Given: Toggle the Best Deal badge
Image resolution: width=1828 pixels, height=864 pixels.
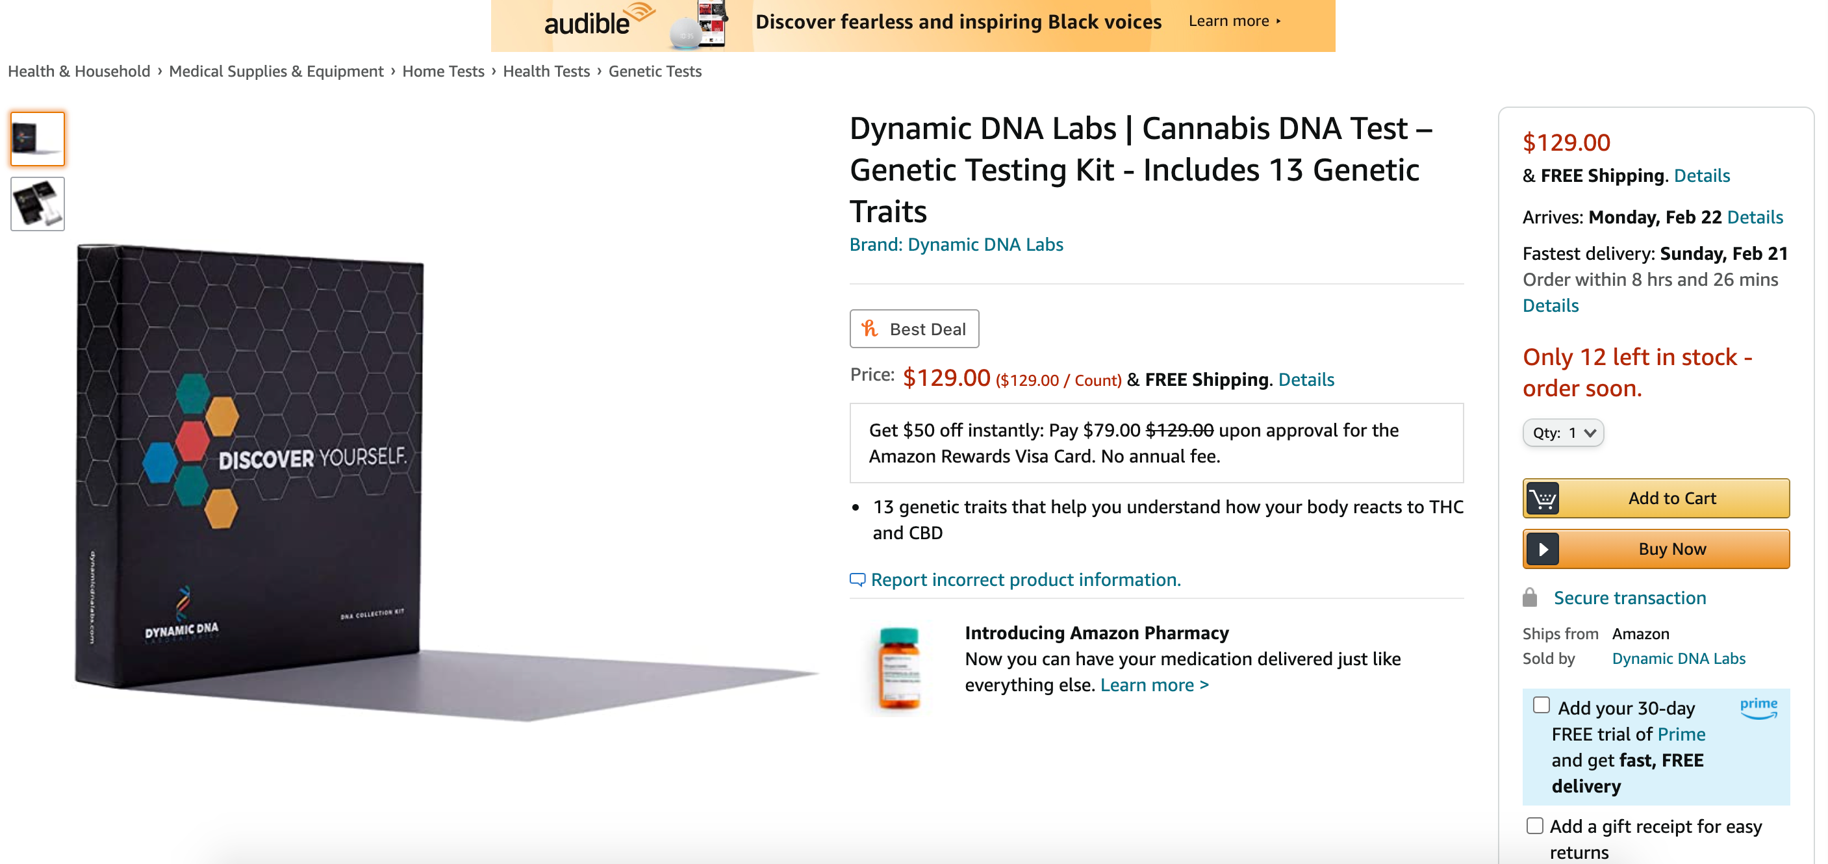Looking at the screenshot, I should pyautogui.click(x=914, y=329).
